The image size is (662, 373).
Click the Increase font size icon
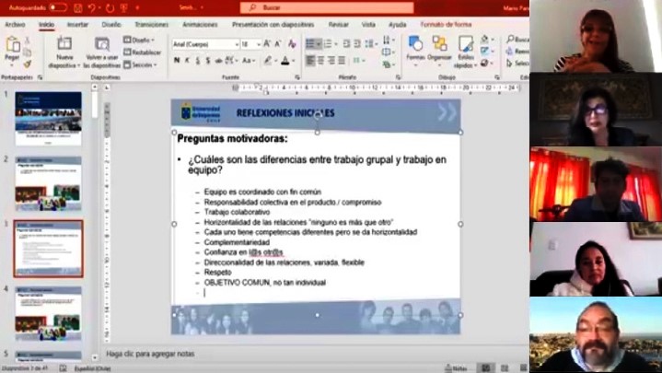tap(267, 43)
